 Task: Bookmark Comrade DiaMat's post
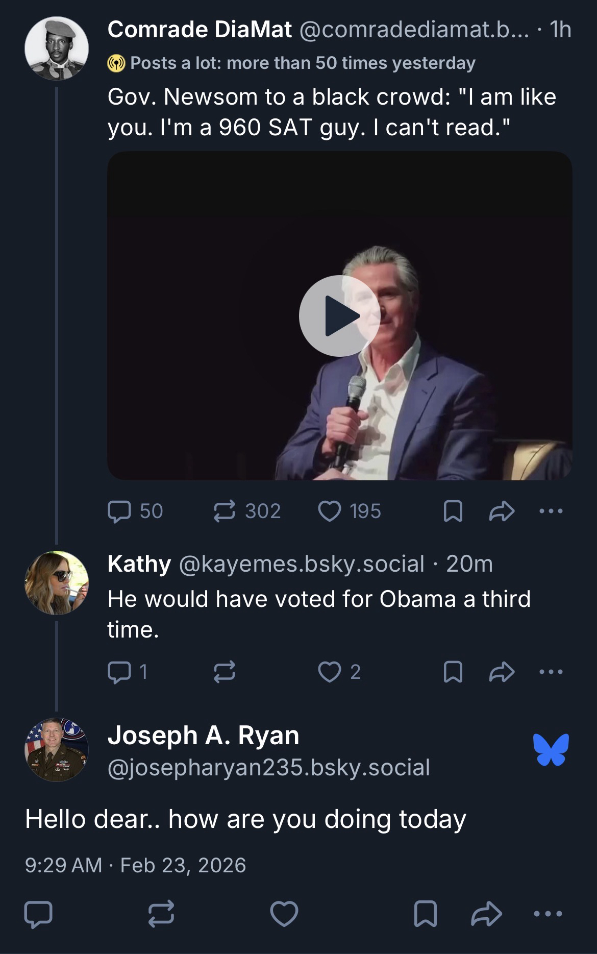[453, 511]
